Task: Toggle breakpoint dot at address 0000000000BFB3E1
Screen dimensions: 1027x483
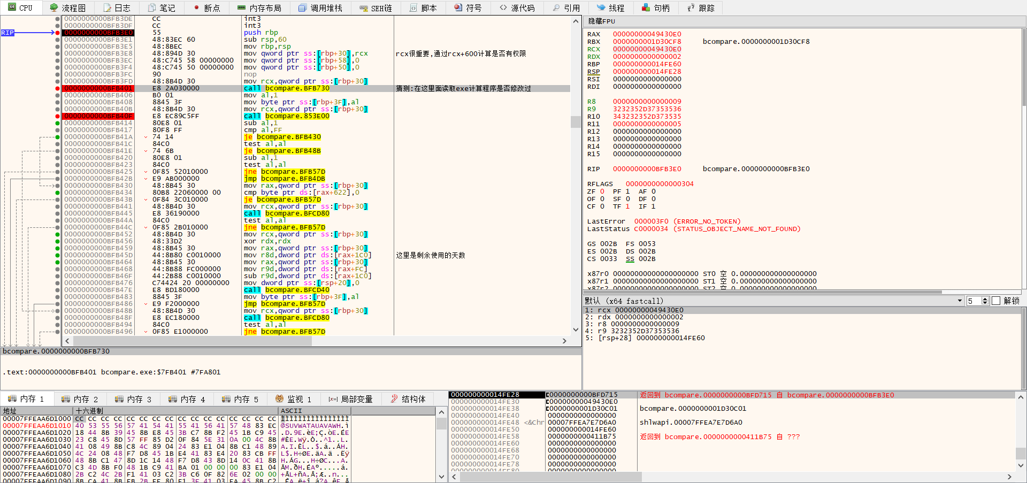Action: pyautogui.click(x=57, y=40)
